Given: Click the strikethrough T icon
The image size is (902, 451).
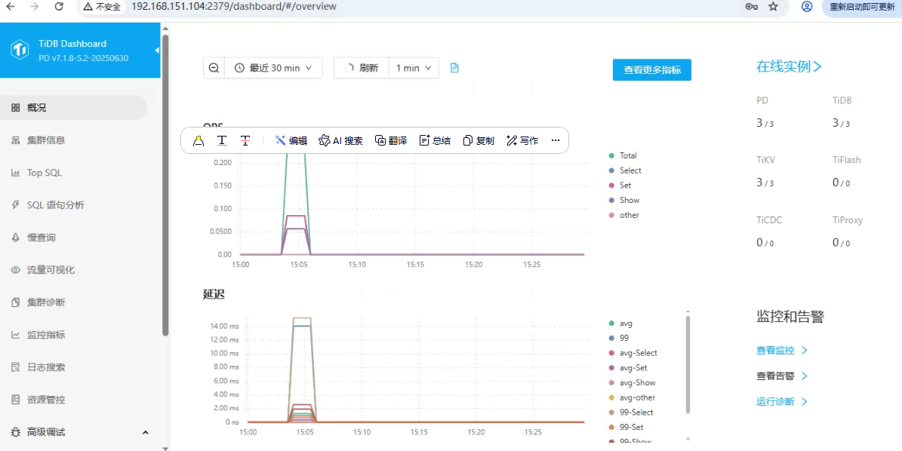Looking at the screenshot, I should coord(245,141).
